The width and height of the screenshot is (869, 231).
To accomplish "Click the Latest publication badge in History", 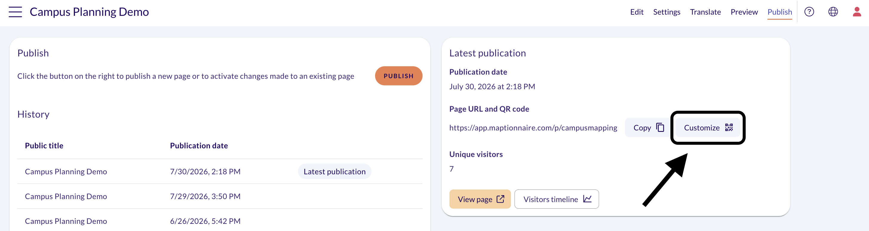I will click(334, 171).
